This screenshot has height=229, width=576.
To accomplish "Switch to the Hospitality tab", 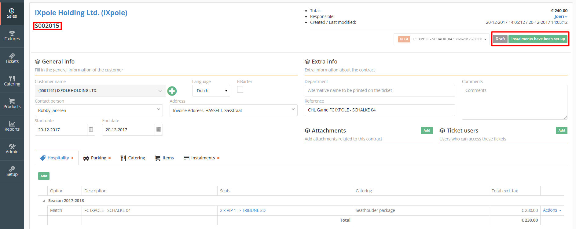I will 57,158.
